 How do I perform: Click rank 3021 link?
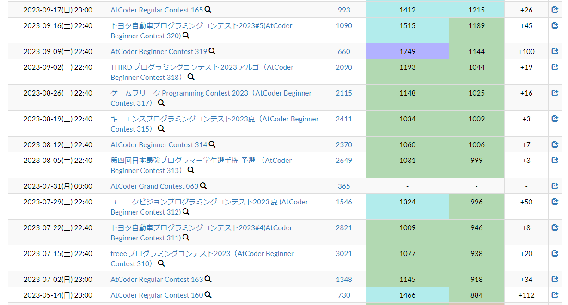coord(344,253)
